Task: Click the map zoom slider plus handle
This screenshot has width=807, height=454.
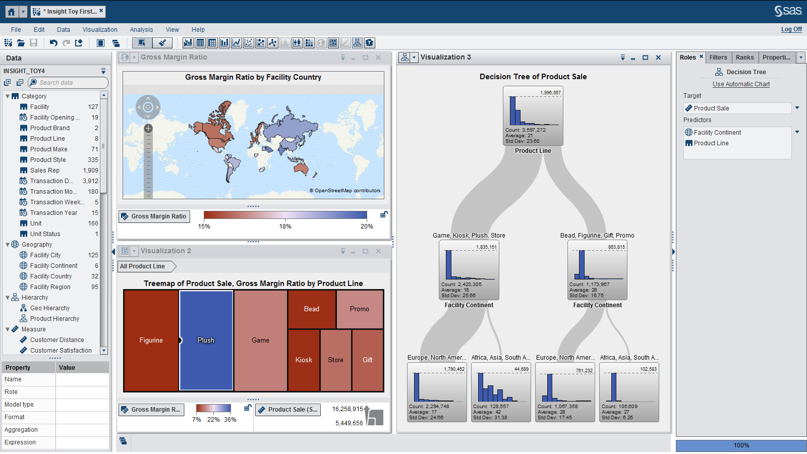Action: point(148,129)
